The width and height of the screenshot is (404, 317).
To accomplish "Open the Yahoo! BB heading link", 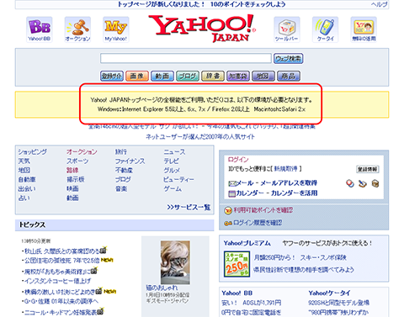I will tap(237, 293).
